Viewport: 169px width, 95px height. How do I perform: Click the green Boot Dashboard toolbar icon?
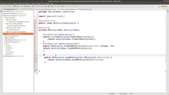click(25, 6)
